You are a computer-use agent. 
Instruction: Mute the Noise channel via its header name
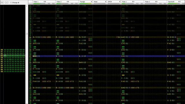pos(96,2)
